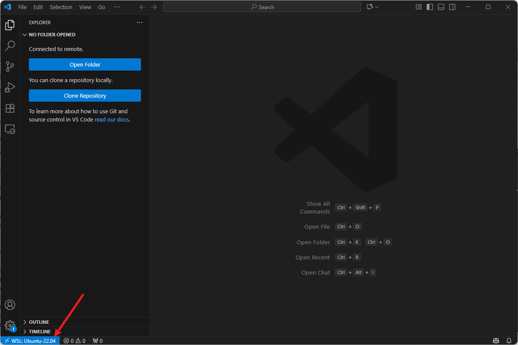The image size is (518, 345).
Task: Click the Search command center box
Action: tap(262, 7)
